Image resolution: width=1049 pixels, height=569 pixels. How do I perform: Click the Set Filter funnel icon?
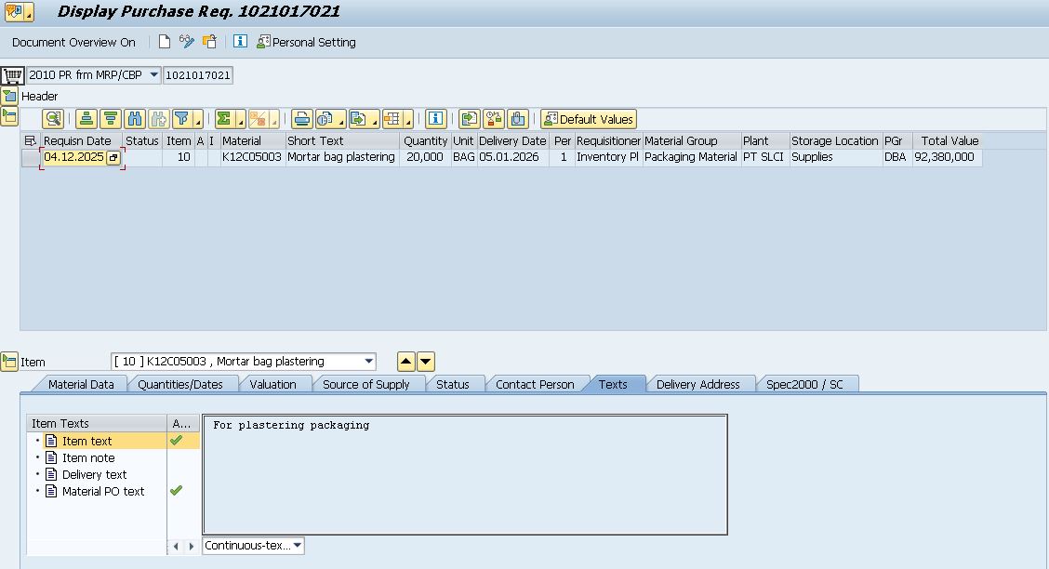tap(182, 119)
